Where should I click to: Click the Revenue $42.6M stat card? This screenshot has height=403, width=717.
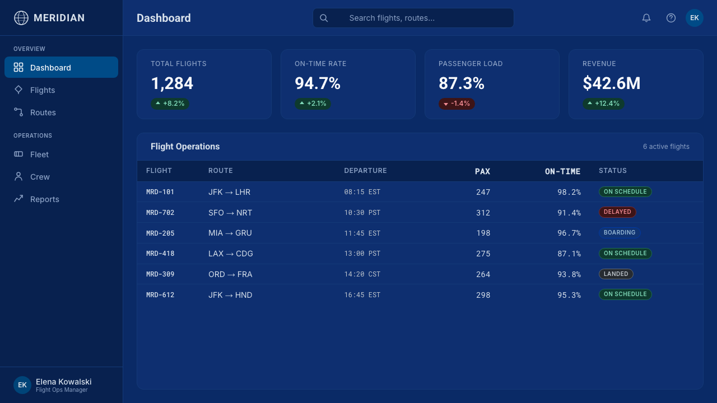[636, 84]
